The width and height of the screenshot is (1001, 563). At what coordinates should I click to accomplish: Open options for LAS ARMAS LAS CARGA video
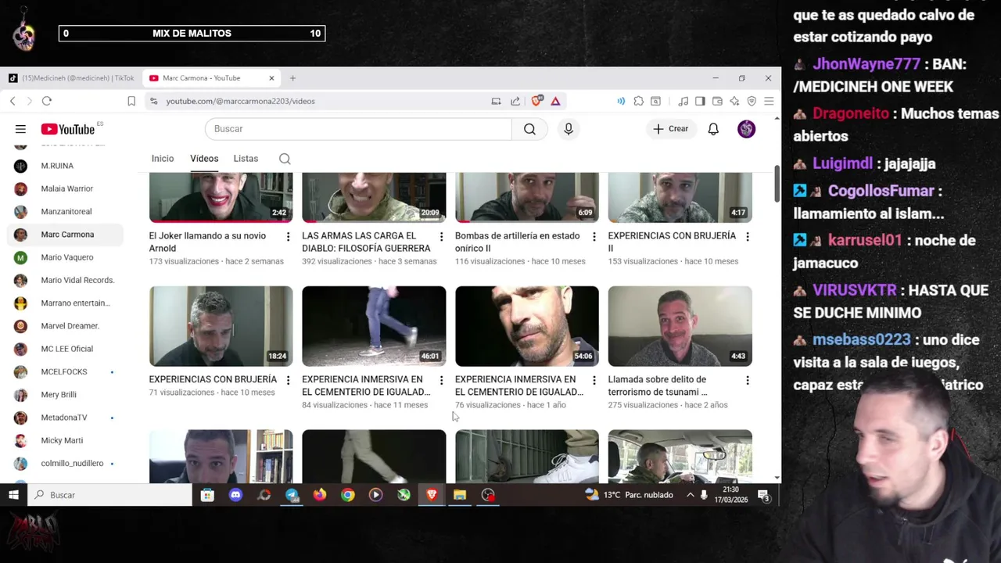[x=441, y=236]
